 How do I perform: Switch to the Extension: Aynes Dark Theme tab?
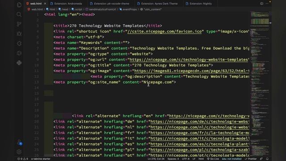157,4
